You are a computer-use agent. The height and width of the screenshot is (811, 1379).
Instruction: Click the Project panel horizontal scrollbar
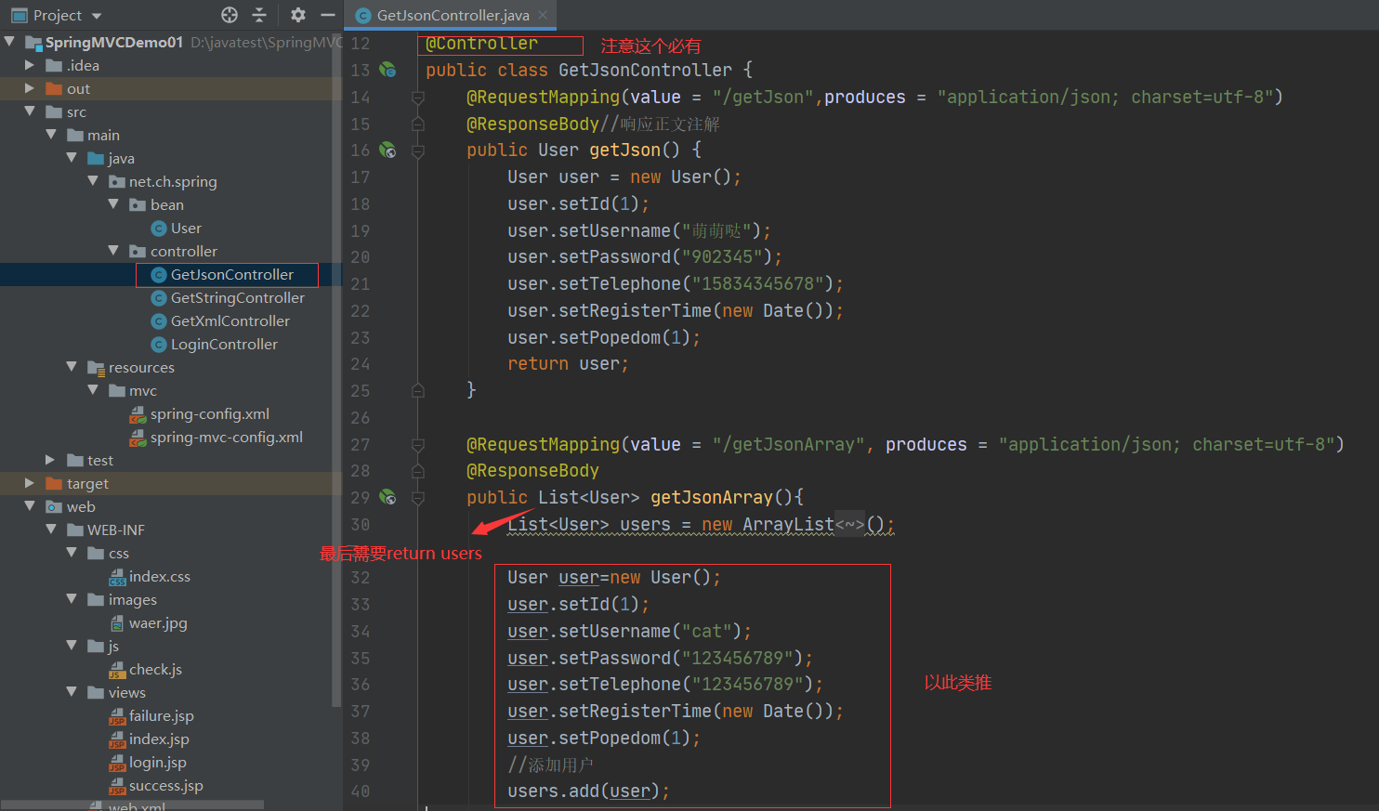132,804
